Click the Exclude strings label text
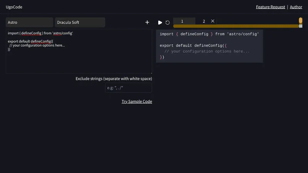Image resolution: width=308 pixels, height=173 pixels. [x=114, y=78]
